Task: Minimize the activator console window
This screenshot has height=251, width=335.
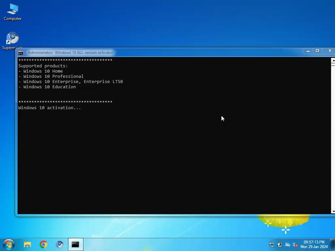Action: coord(308,51)
